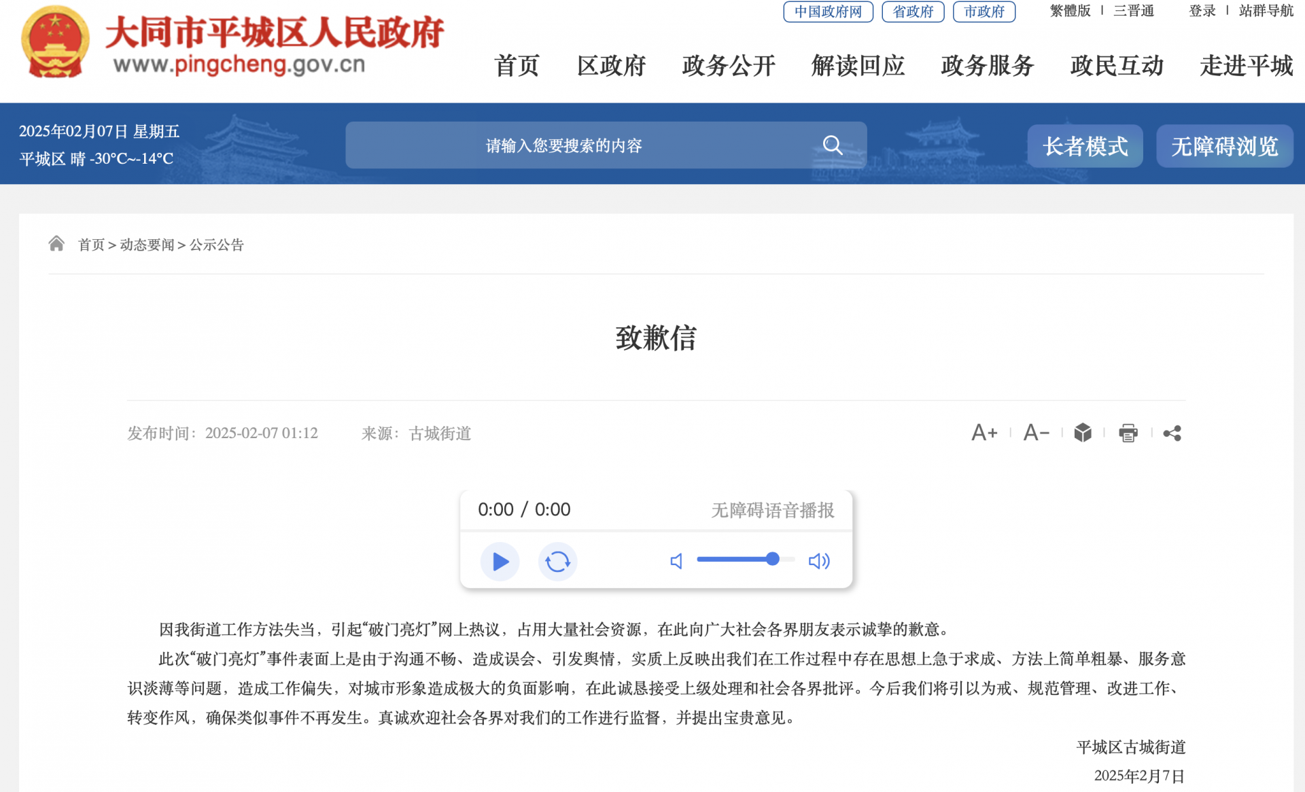Image resolution: width=1305 pixels, height=792 pixels.
Task: Click the audio replay loop button
Action: (557, 562)
